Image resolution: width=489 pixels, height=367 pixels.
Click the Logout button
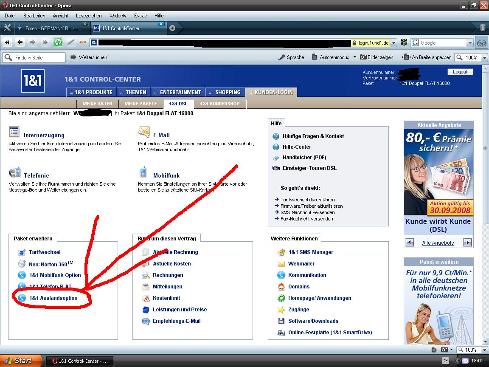tap(460, 72)
